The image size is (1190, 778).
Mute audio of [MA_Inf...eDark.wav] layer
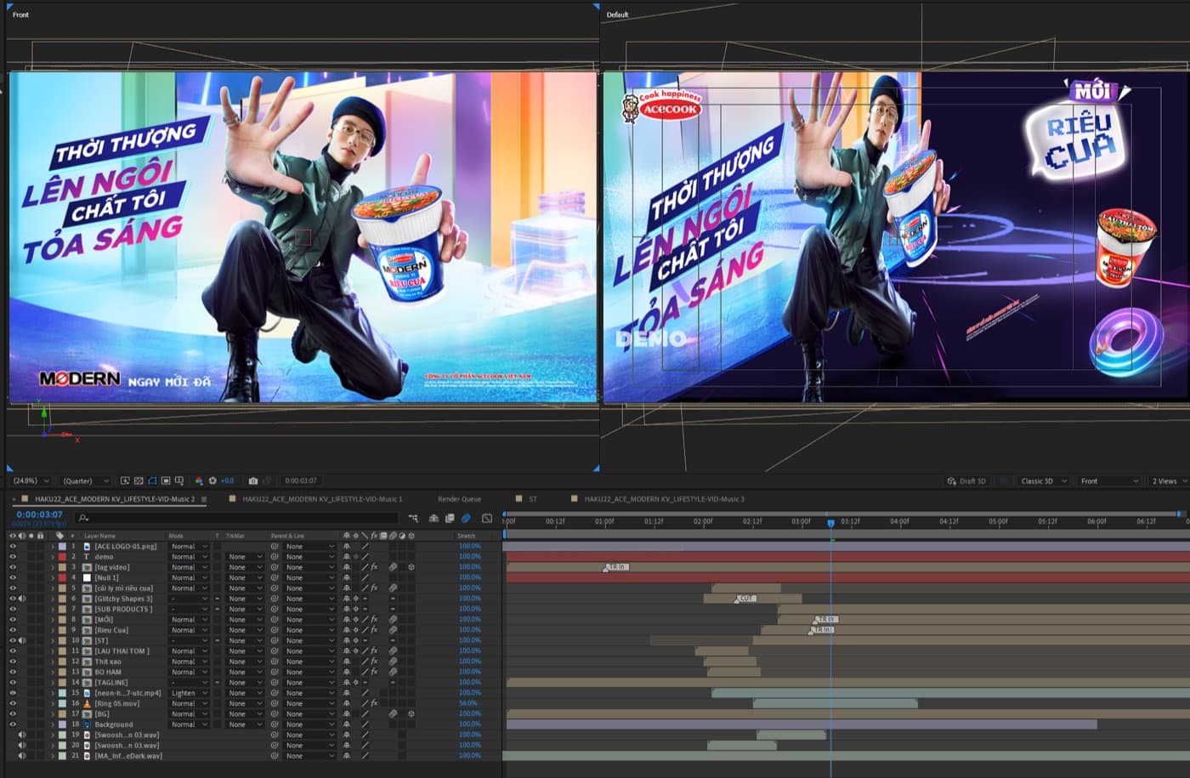[x=22, y=756]
